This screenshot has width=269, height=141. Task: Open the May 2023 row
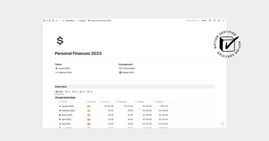tap(66, 124)
